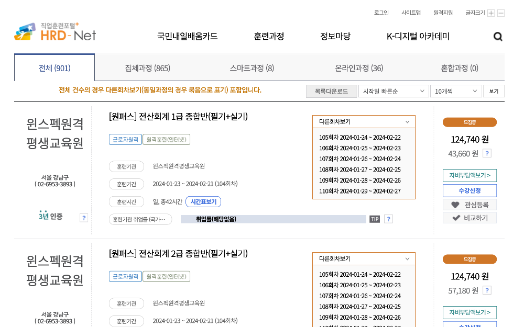Switch to 온라인과정 (36) tab

(x=359, y=68)
